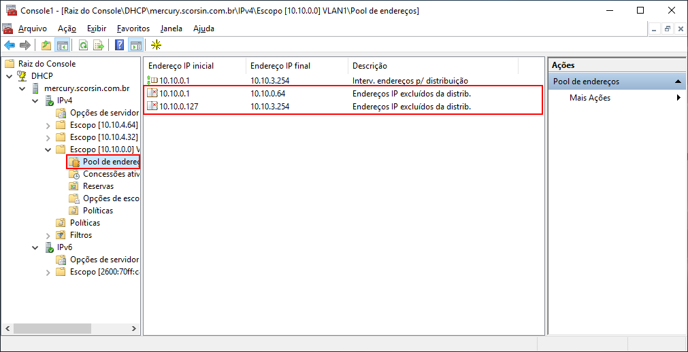Image resolution: width=688 pixels, height=352 pixels.
Task: Click the inner MDI restore button
Action: click(x=668, y=29)
